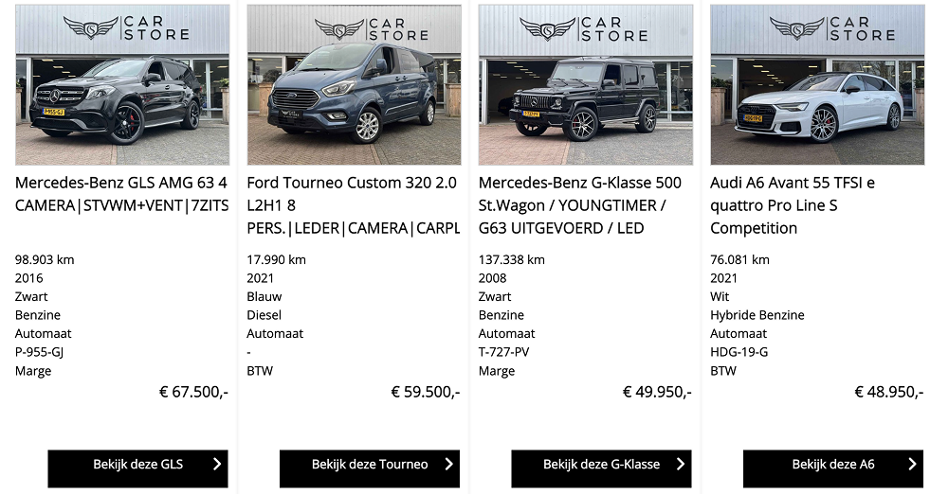
Task: Open the Ford Tourneo Custom 320 title
Action: [x=353, y=205]
